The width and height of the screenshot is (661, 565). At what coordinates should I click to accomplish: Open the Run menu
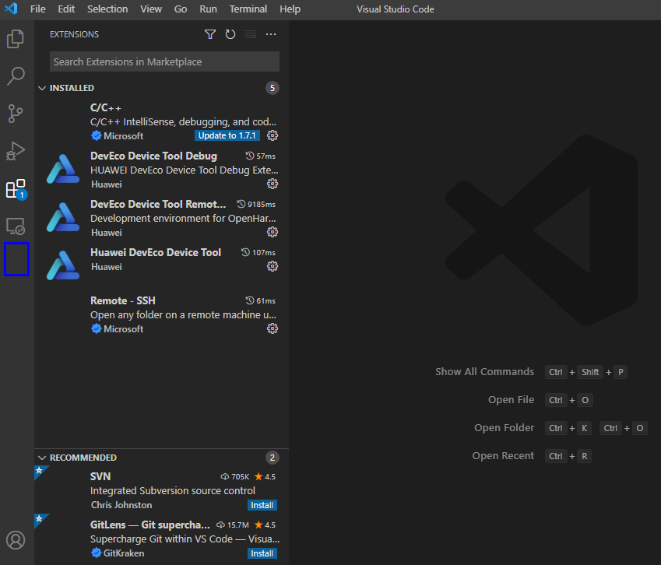[208, 9]
